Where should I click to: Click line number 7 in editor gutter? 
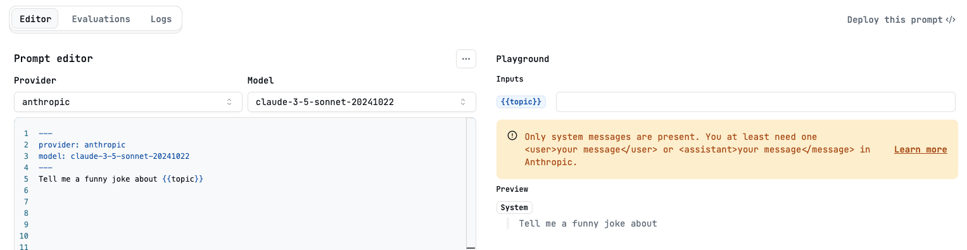(x=26, y=202)
